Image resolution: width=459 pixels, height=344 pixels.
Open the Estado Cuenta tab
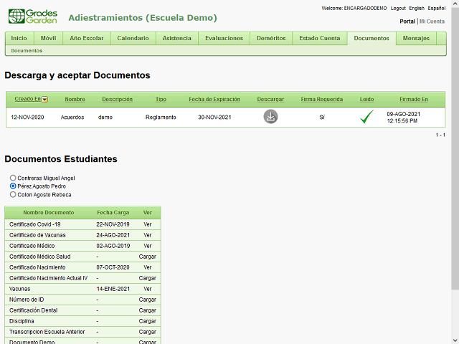tap(319, 38)
